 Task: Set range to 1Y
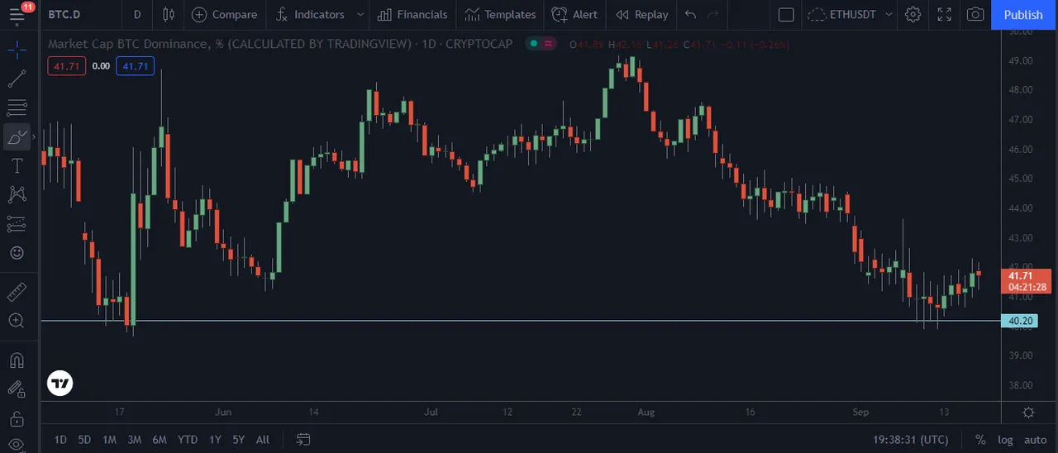pos(215,440)
